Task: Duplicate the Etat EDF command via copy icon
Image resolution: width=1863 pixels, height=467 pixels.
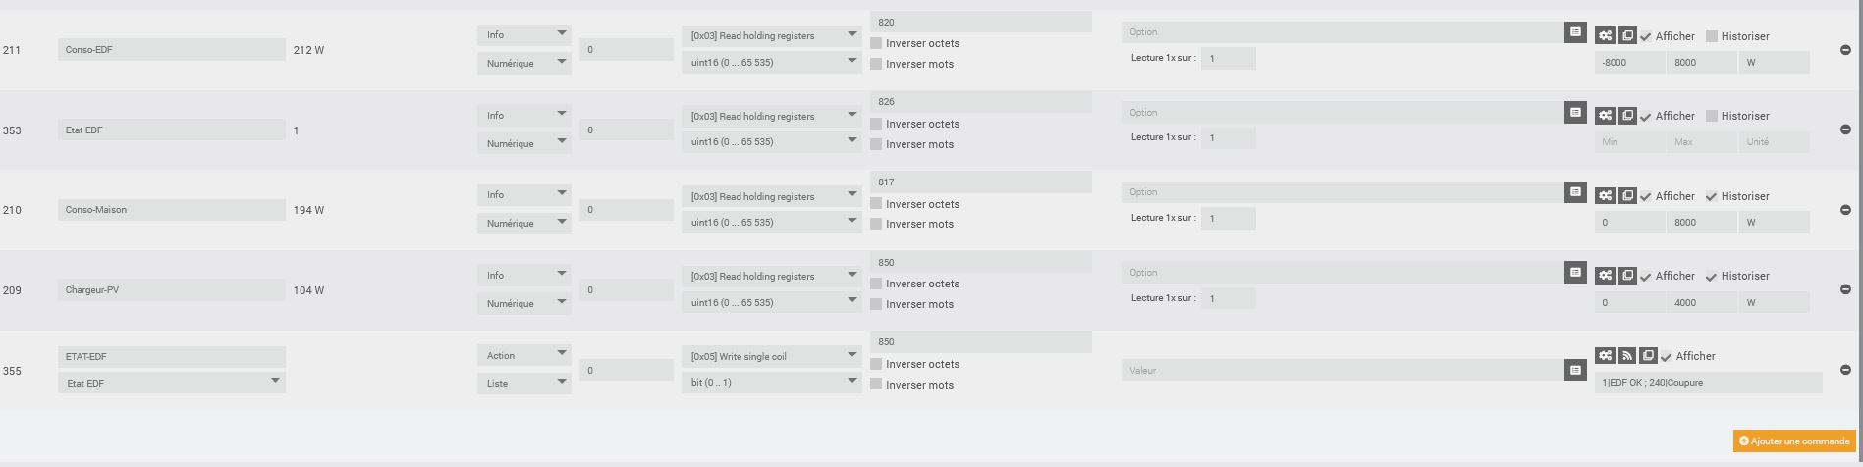Action: (x=1627, y=116)
